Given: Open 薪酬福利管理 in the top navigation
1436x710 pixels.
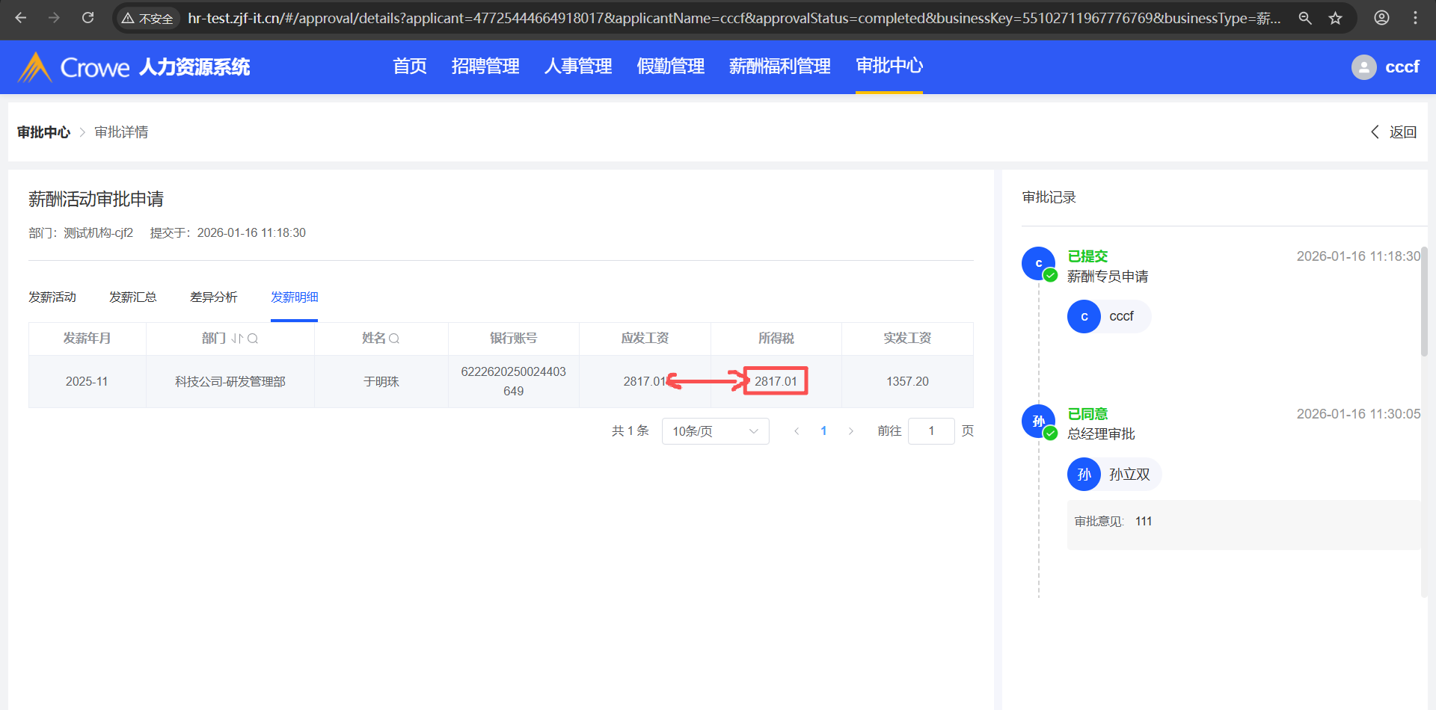Looking at the screenshot, I should [x=779, y=67].
